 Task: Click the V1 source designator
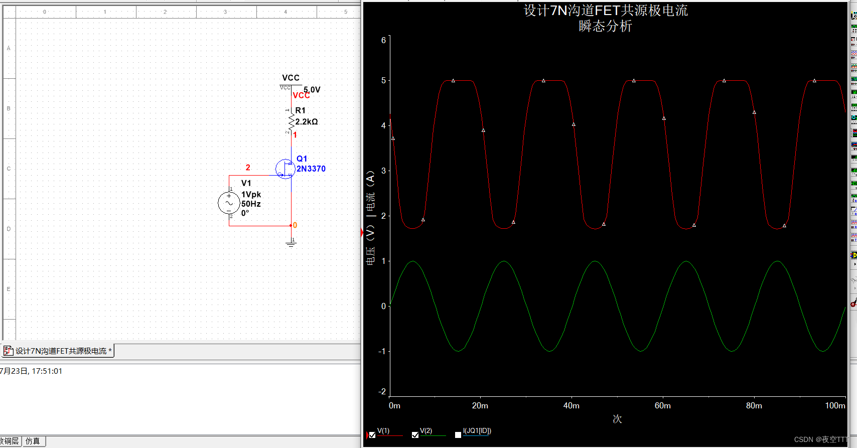tap(246, 183)
